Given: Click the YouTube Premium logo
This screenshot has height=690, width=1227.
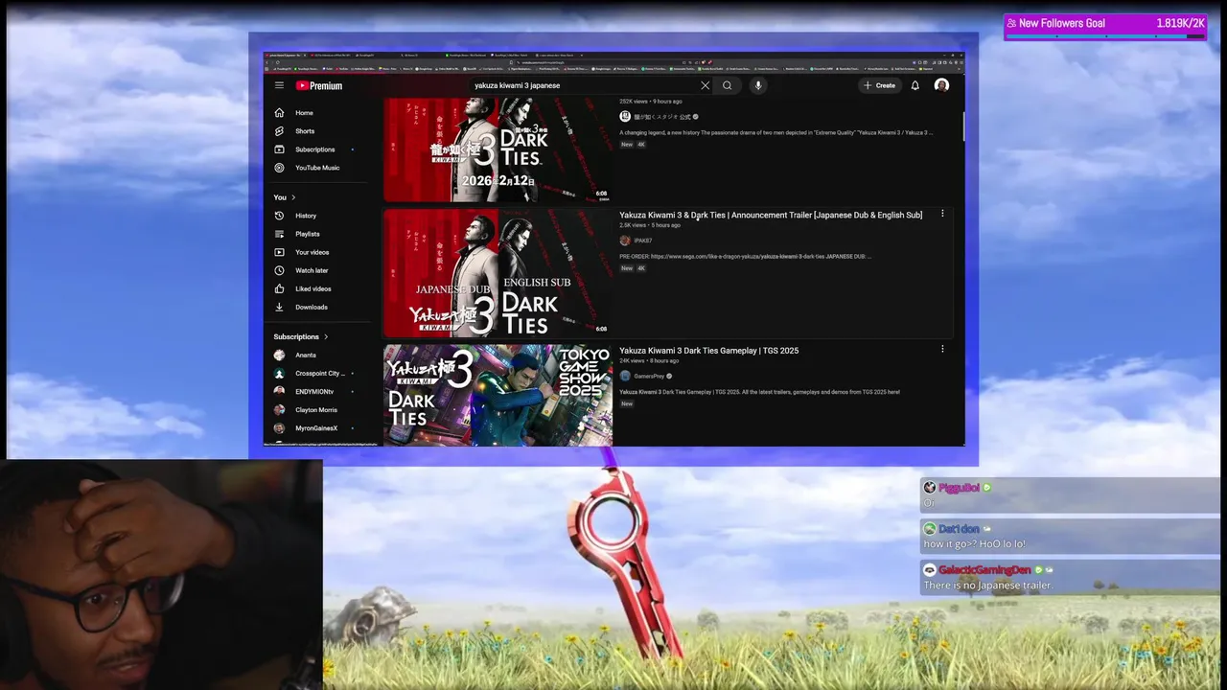Looking at the screenshot, I should pyautogui.click(x=319, y=85).
